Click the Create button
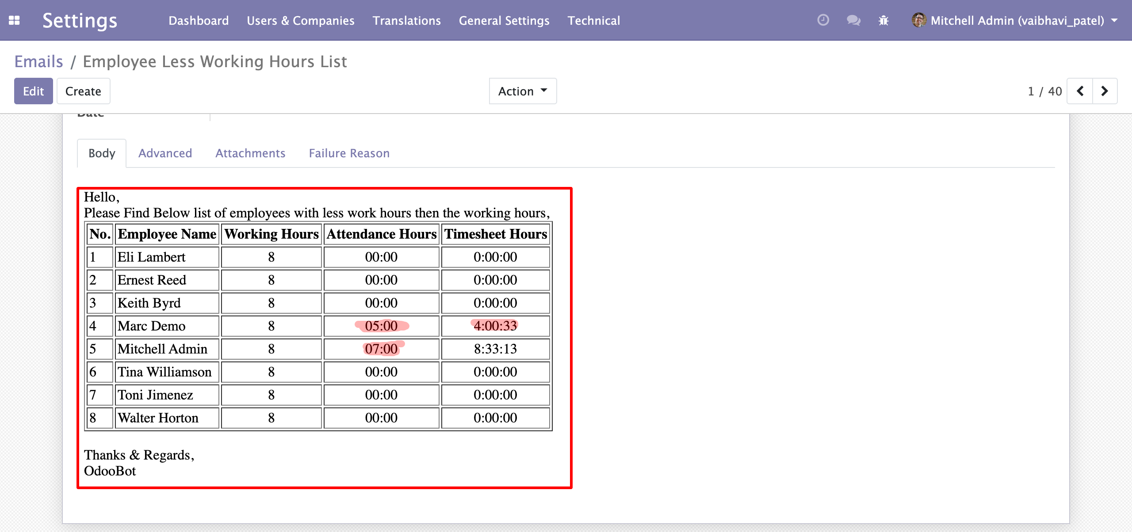 coord(83,91)
